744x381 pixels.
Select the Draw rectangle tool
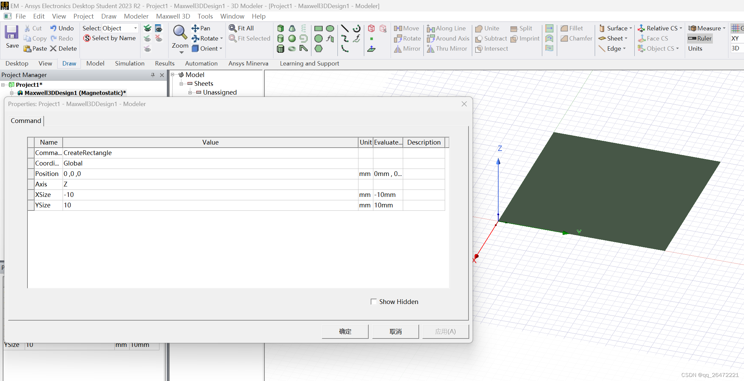coord(319,28)
